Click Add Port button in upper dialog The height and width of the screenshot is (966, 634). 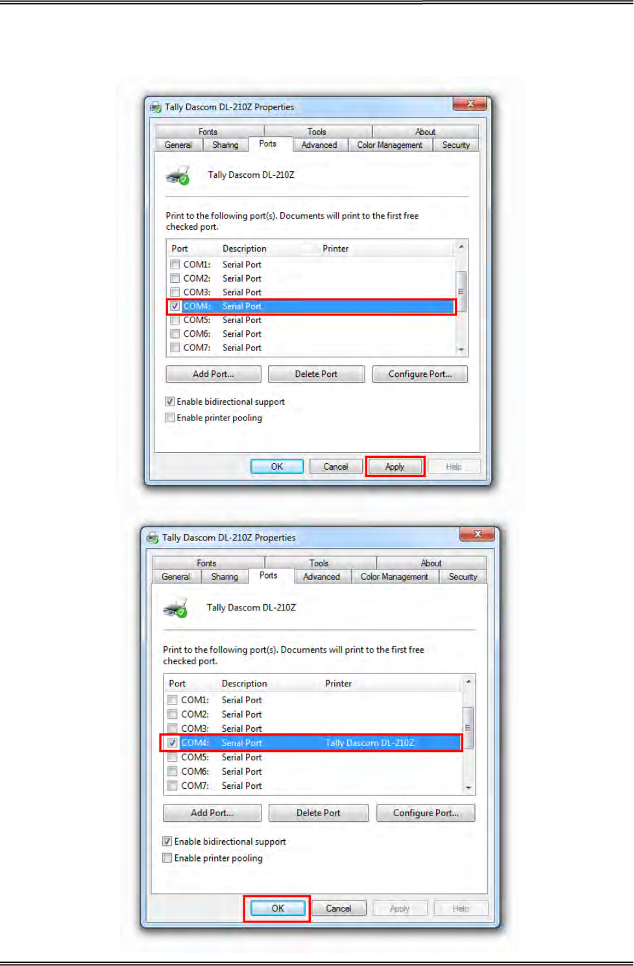coord(213,374)
